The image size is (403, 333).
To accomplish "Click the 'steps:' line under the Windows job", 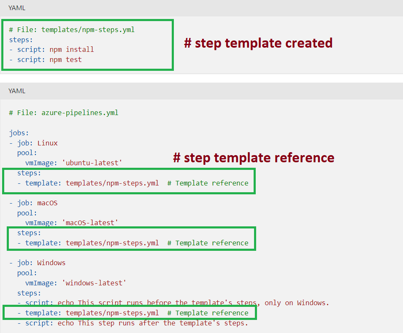I will [x=29, y=293].
